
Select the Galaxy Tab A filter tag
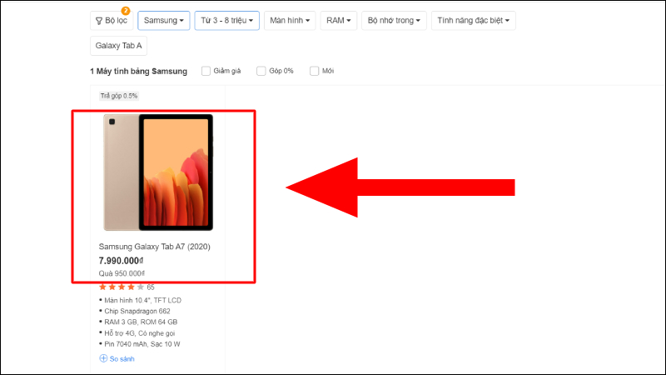point(118,46)
